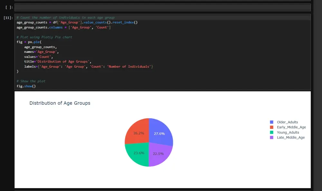The image size is (322, 191).
Task: Toggle Late_Middle_Age legend color swatch
Action: click(x=271, y=138)
